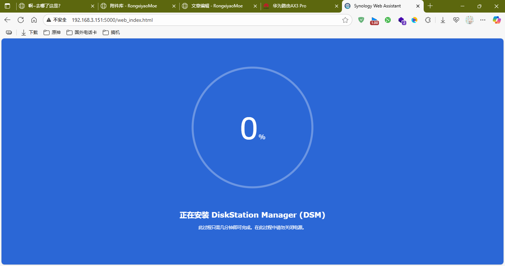Open the purple layered extension with badge 2
This screenshot has width=505, height=266.
[401, 21]
